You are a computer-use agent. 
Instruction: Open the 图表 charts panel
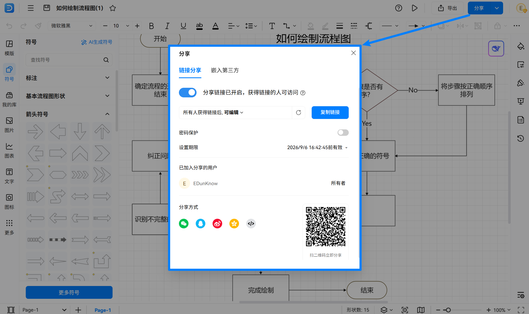[x=9, y=150]
